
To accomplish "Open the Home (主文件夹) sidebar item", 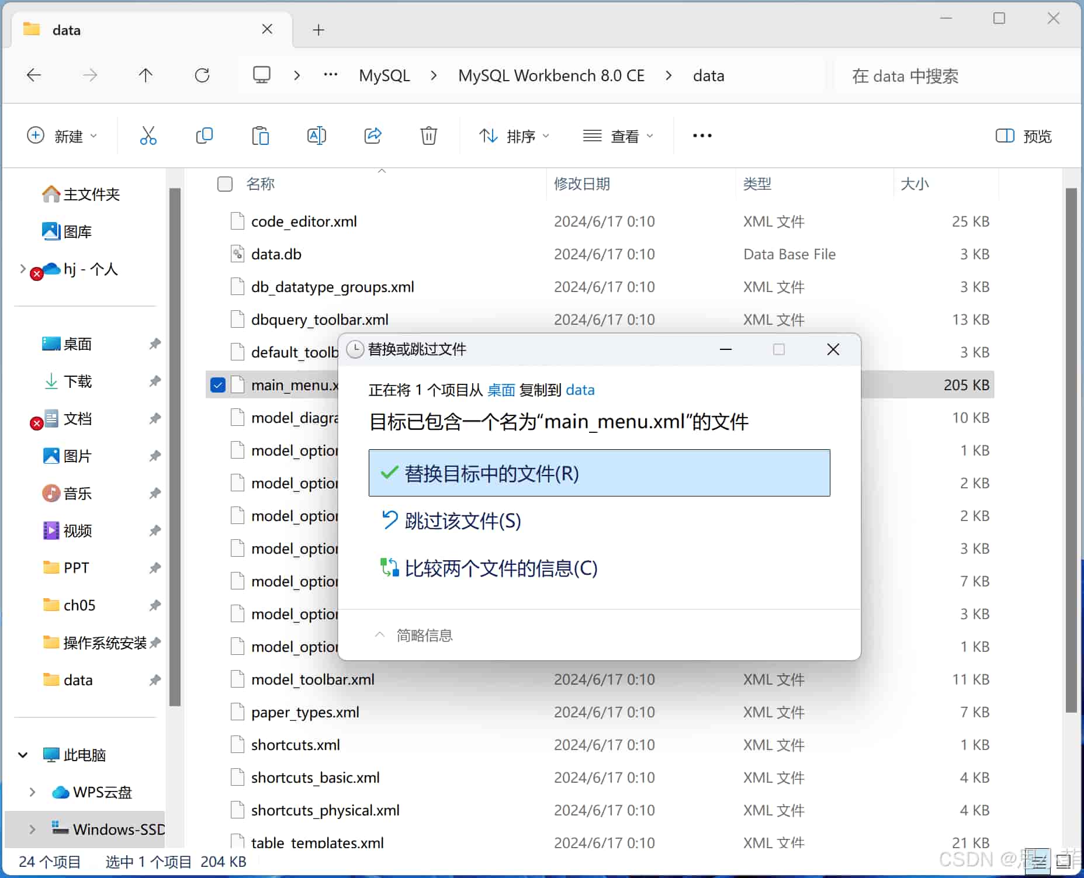I will coord(81,194).
